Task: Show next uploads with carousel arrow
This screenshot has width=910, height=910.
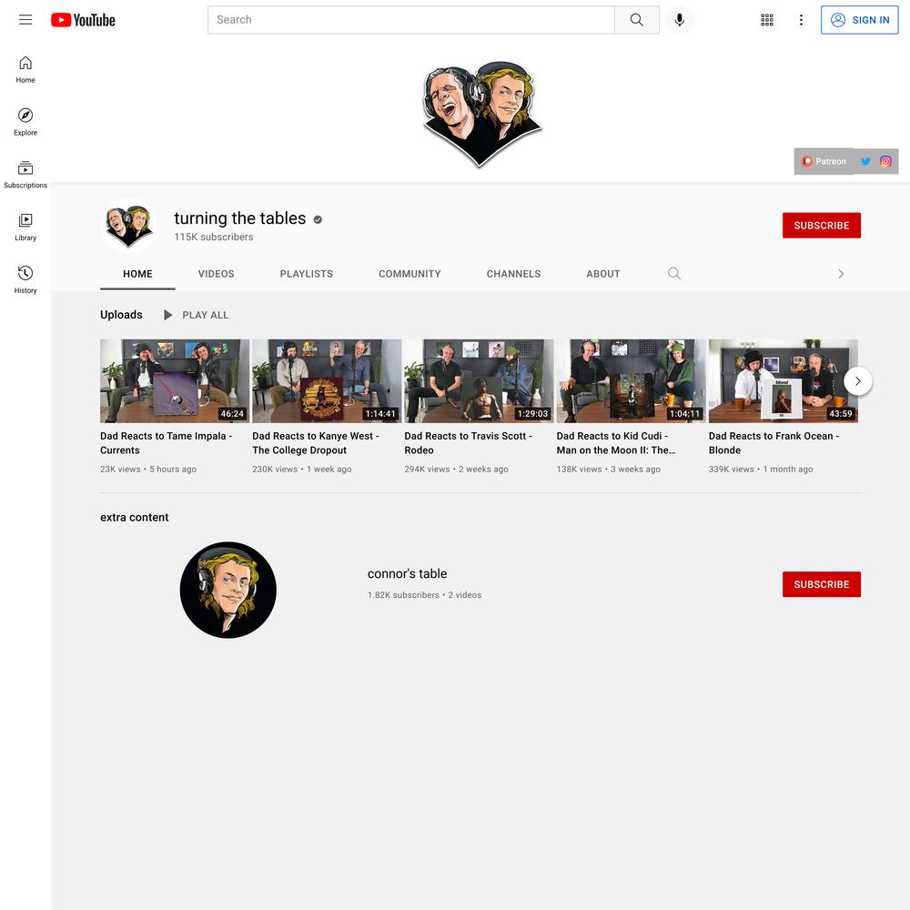Action: [858, 381]
